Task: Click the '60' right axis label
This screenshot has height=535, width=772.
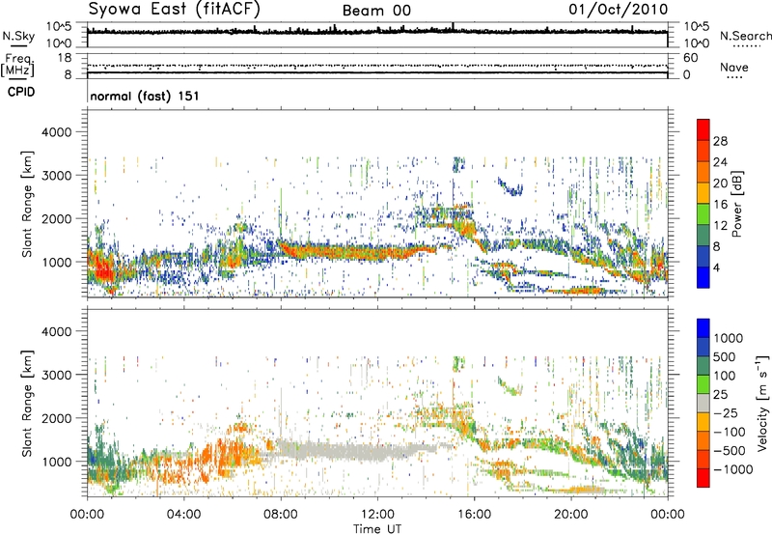Action: (690, 58)
